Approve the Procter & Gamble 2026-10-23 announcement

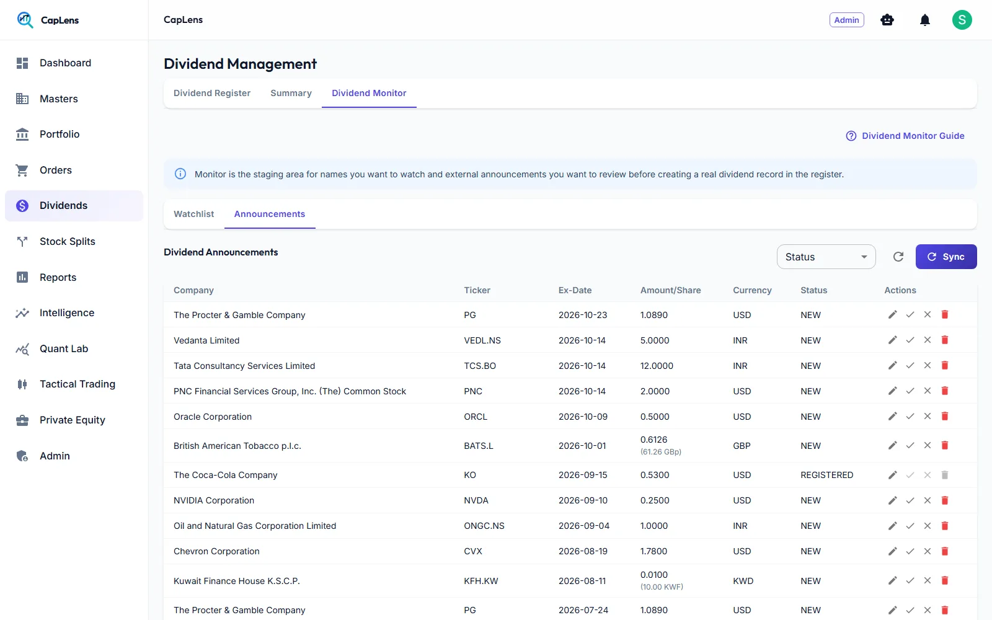pyautogui.click(x=910, y=314)
